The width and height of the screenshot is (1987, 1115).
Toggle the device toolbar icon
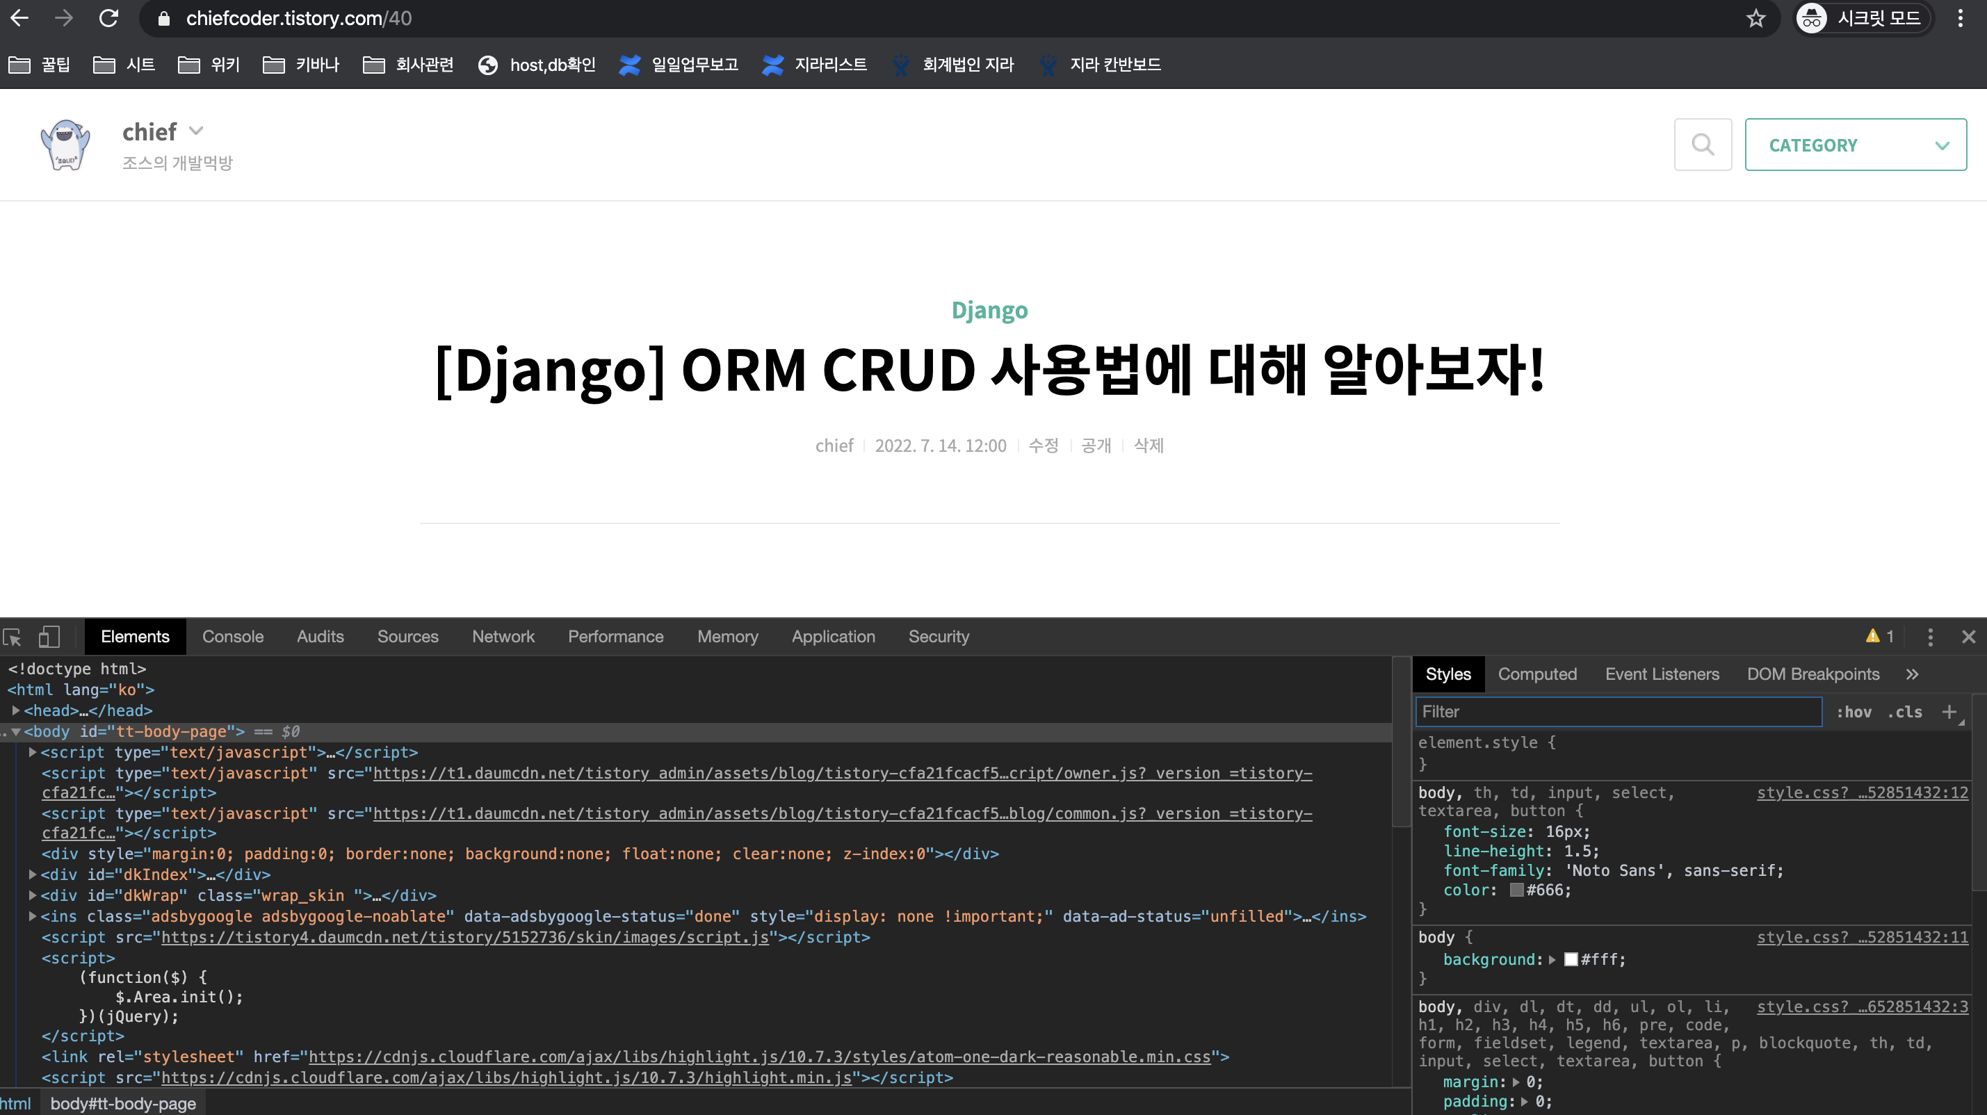49,637
